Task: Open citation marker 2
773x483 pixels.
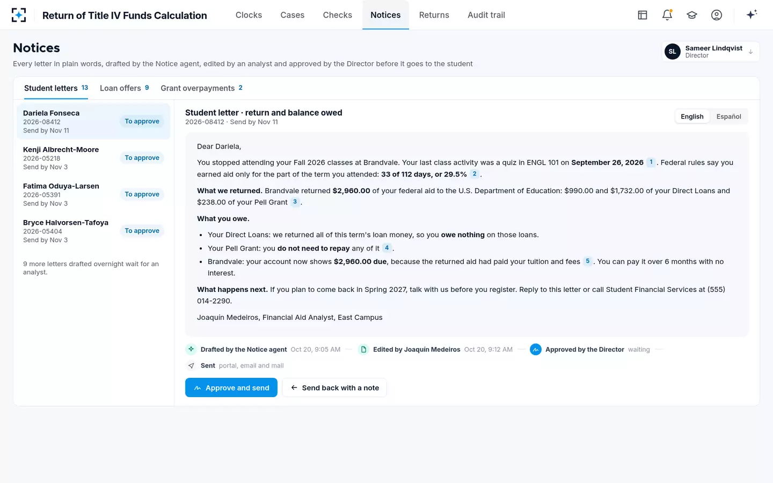Action: 475,174
